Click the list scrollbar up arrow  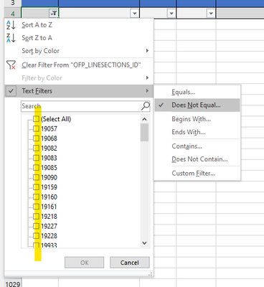point(144,119)
